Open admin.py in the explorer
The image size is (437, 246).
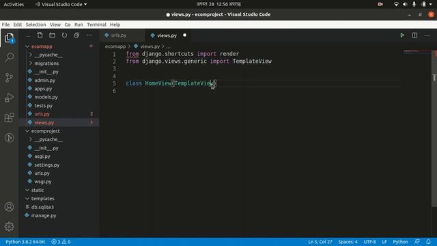(44, 80)
